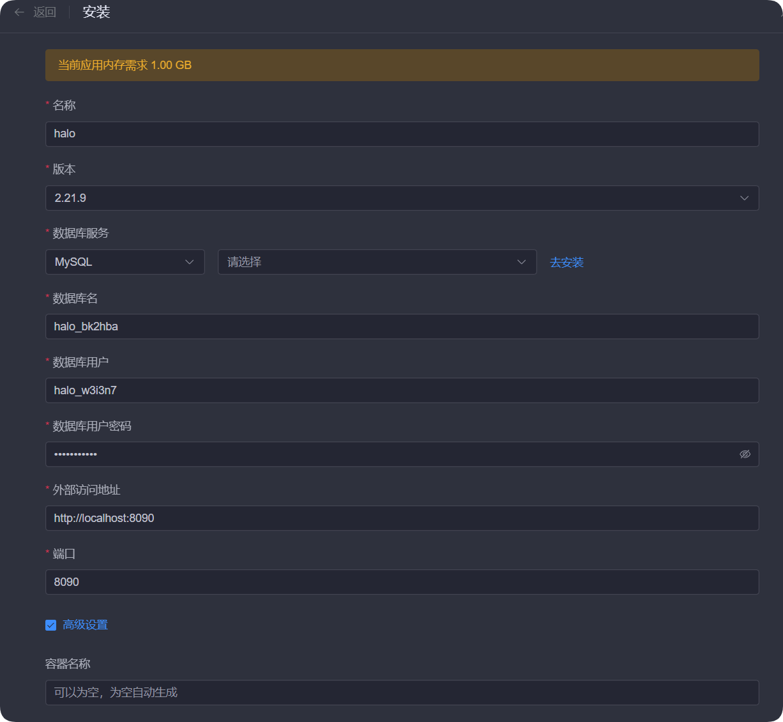Click the port field showing 8090

(402, 581)
